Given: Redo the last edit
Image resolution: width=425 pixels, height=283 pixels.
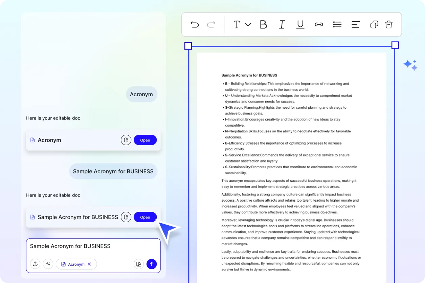Looking at the screenshot, I should click(x=211, y=24).
